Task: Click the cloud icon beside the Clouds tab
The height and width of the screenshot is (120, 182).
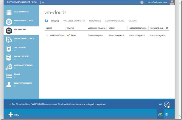Action: coord(46,20)
